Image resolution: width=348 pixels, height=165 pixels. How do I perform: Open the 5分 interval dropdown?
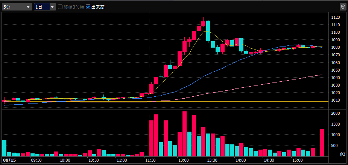pos(17,7)
